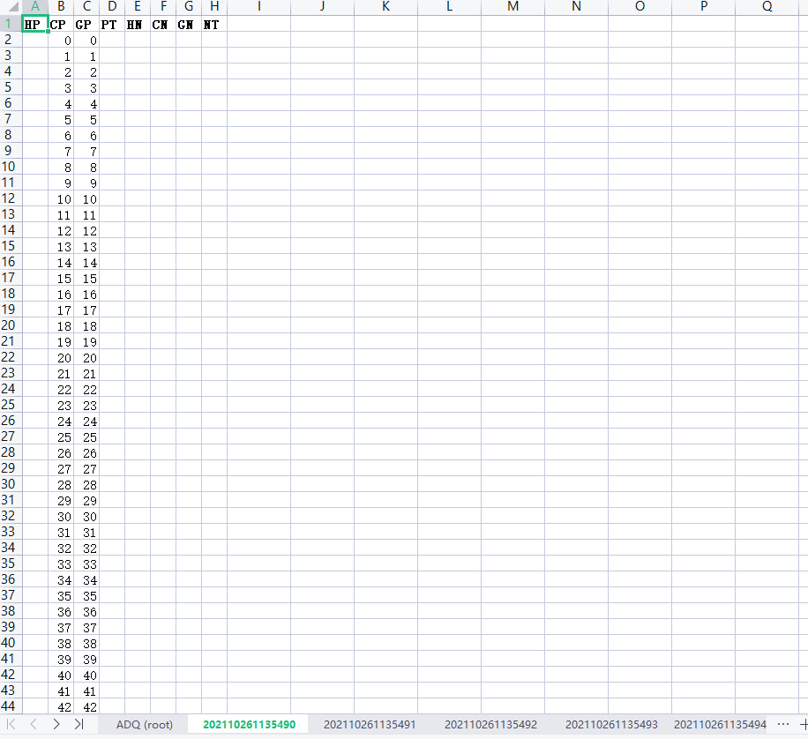
Task: Switch to sheet 202110261135493
Action: pos(611,724)
